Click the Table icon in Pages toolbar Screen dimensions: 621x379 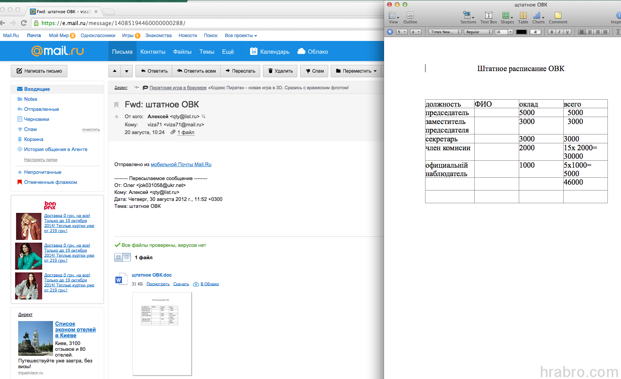click(x=523, y=16)
